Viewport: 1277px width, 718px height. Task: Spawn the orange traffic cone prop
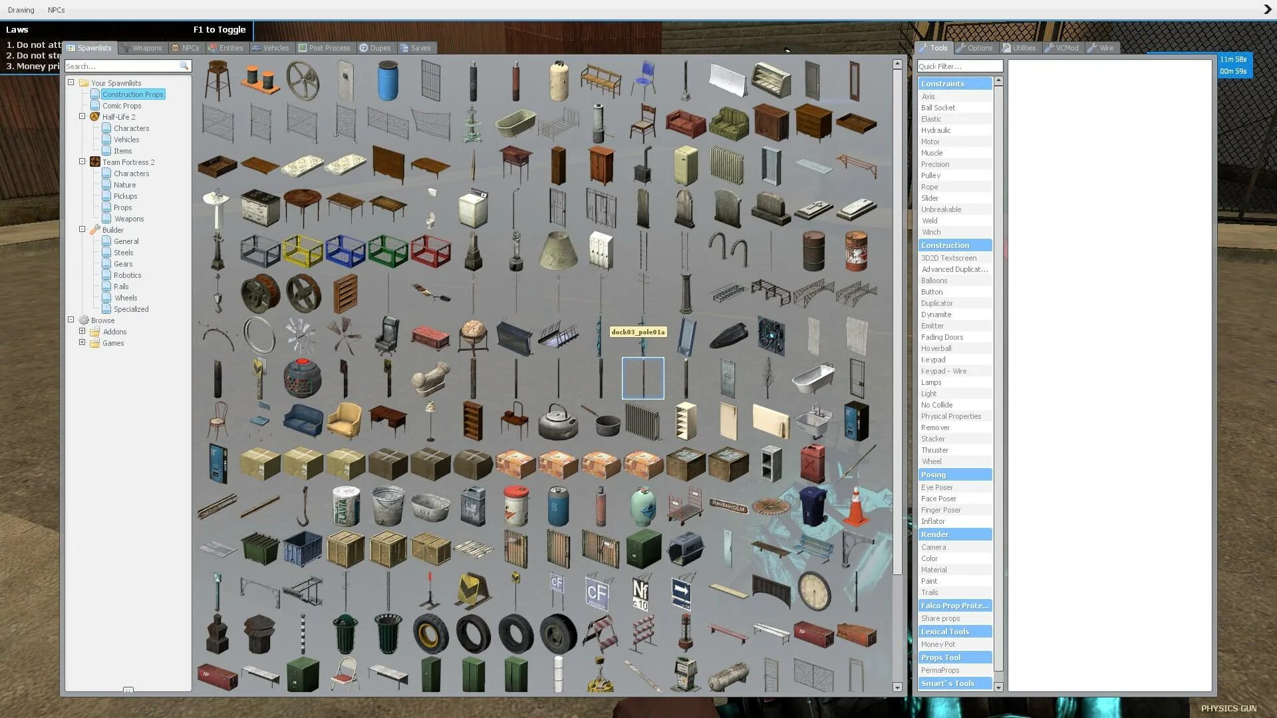(x=856, y=506)
